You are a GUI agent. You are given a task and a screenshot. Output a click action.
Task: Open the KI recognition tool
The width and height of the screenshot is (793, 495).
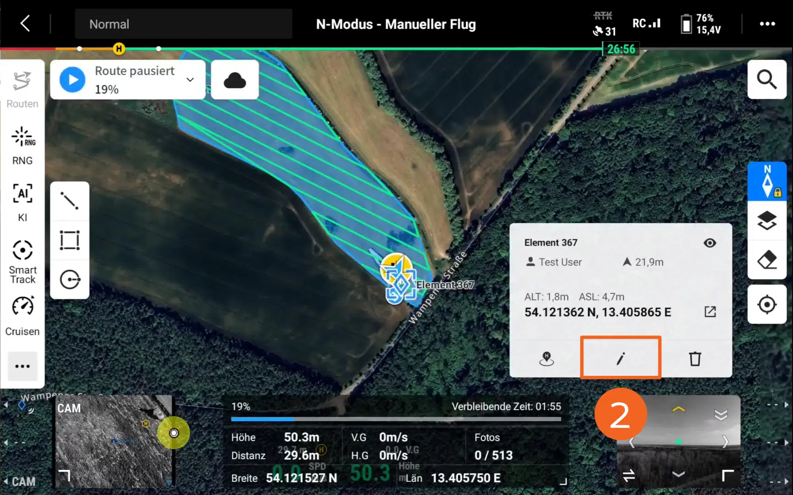(22, 203)
